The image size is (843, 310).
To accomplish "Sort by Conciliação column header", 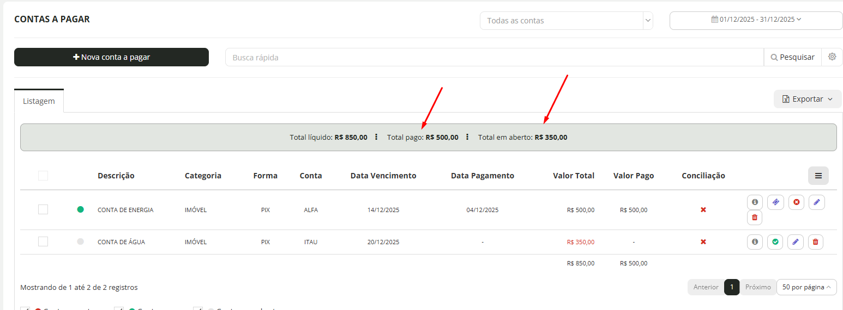I will [x=703, y=176].
